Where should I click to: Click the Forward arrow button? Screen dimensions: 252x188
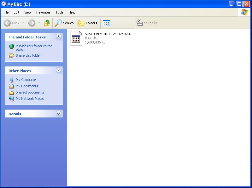click(x=32, y=23)
